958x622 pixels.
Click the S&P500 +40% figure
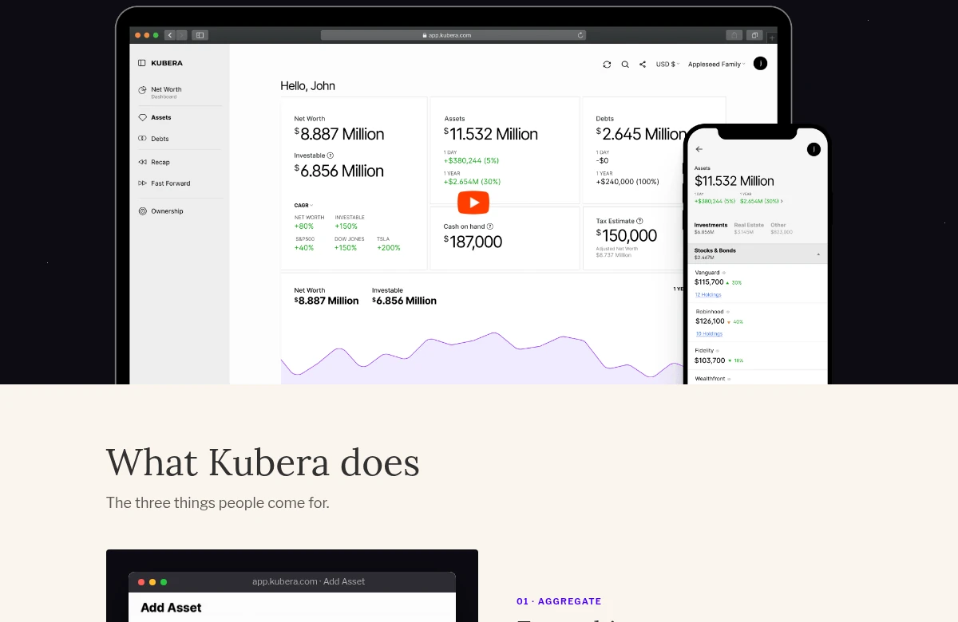304,248
